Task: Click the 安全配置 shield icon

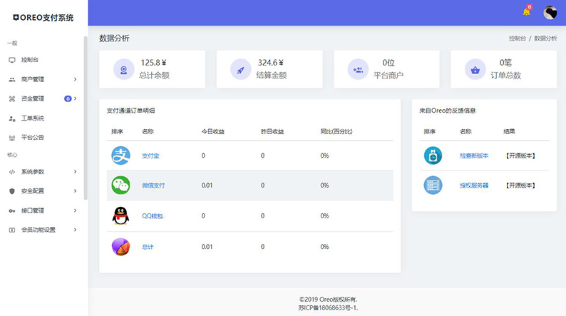Action: [x=12, y=191]
